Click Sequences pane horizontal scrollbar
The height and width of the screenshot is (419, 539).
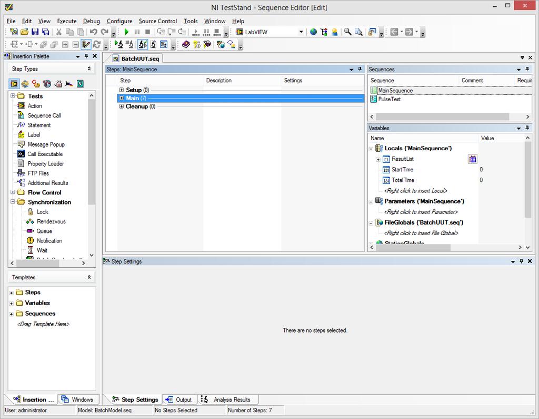tap(442, 116)
